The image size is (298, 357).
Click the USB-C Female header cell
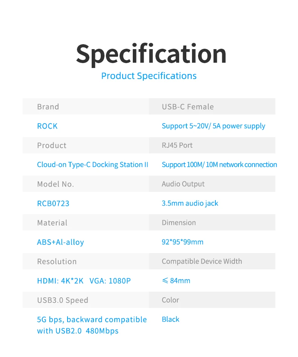pos(212,106)
